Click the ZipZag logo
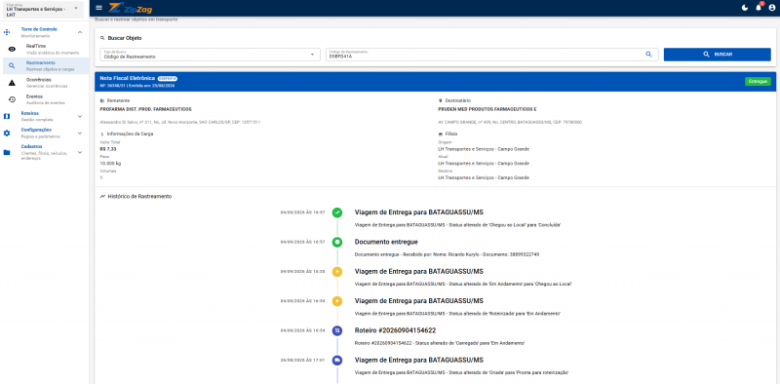780x384 pixels. 131,8
